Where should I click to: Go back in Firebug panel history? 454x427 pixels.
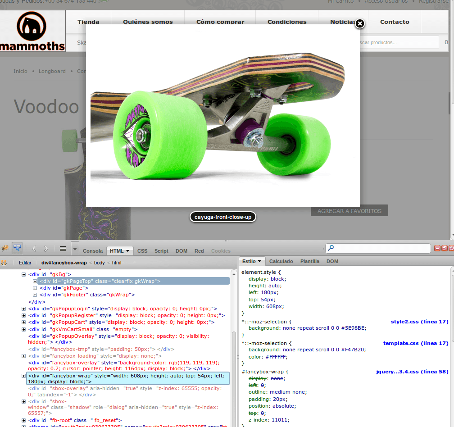(x=34, y=249)
